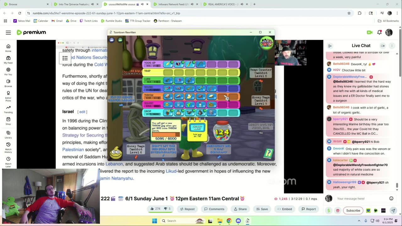Select the squirt flower gag
The image size is (402, 226).
tap(168, 105)
